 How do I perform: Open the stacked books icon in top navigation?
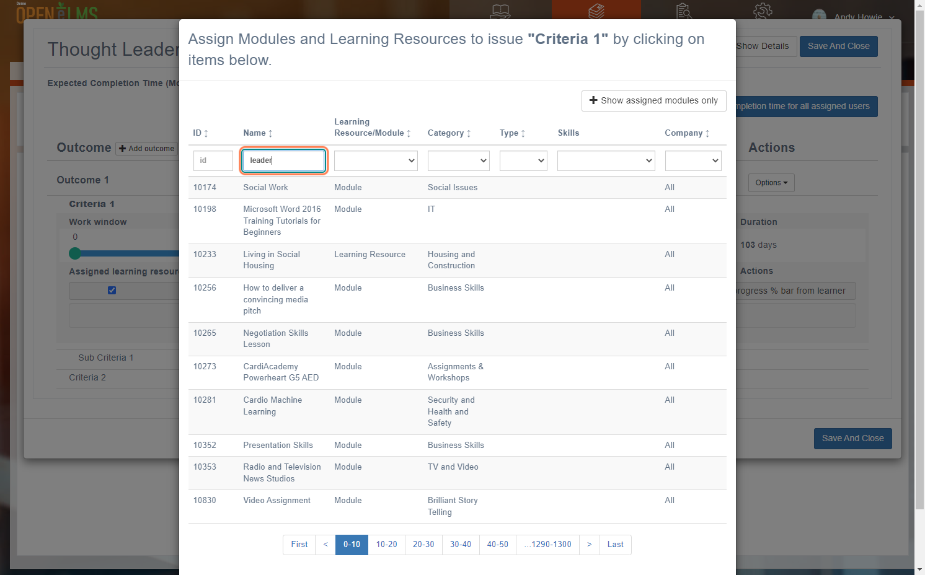pos(596,11)
